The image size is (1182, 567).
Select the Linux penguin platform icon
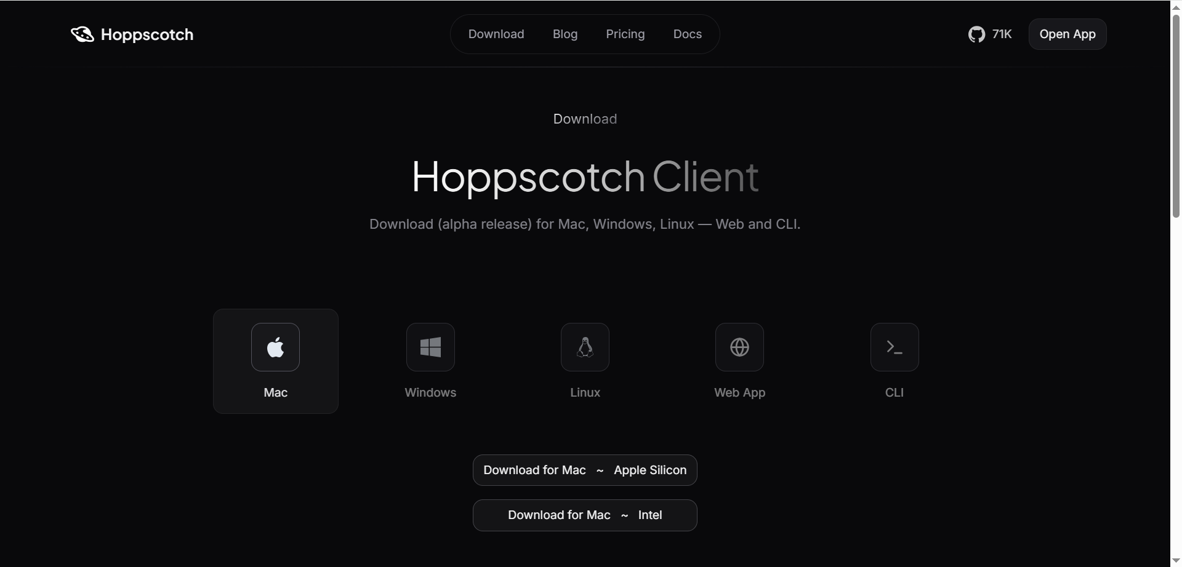(585, 347)
